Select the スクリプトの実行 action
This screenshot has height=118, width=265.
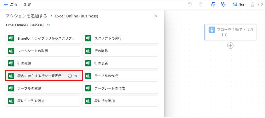point(120,38)
